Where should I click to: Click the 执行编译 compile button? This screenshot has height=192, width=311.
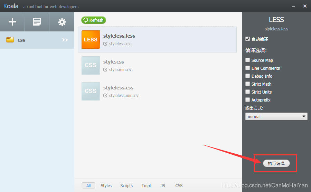276,163
